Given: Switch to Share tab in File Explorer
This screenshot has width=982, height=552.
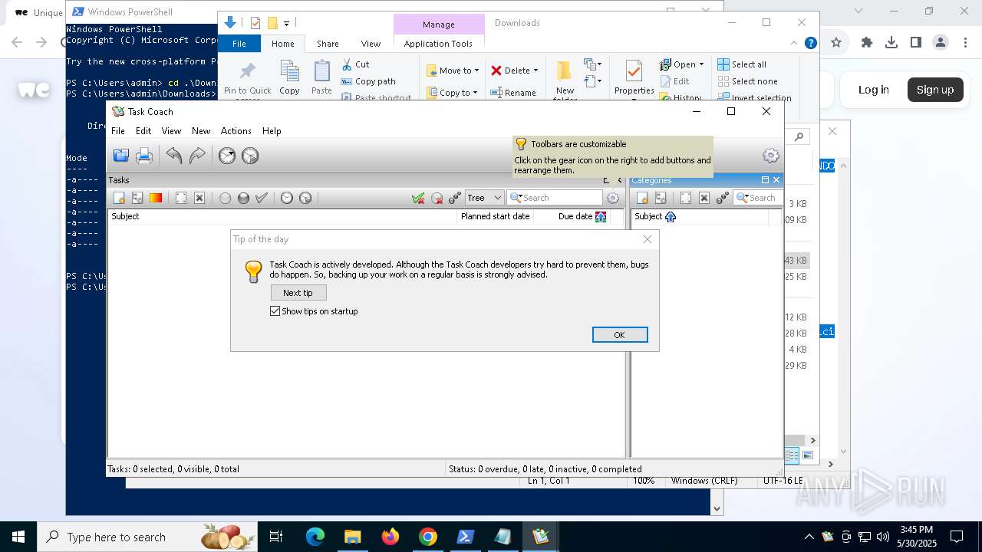Looking at the screenshot, I should coord(328,44).
